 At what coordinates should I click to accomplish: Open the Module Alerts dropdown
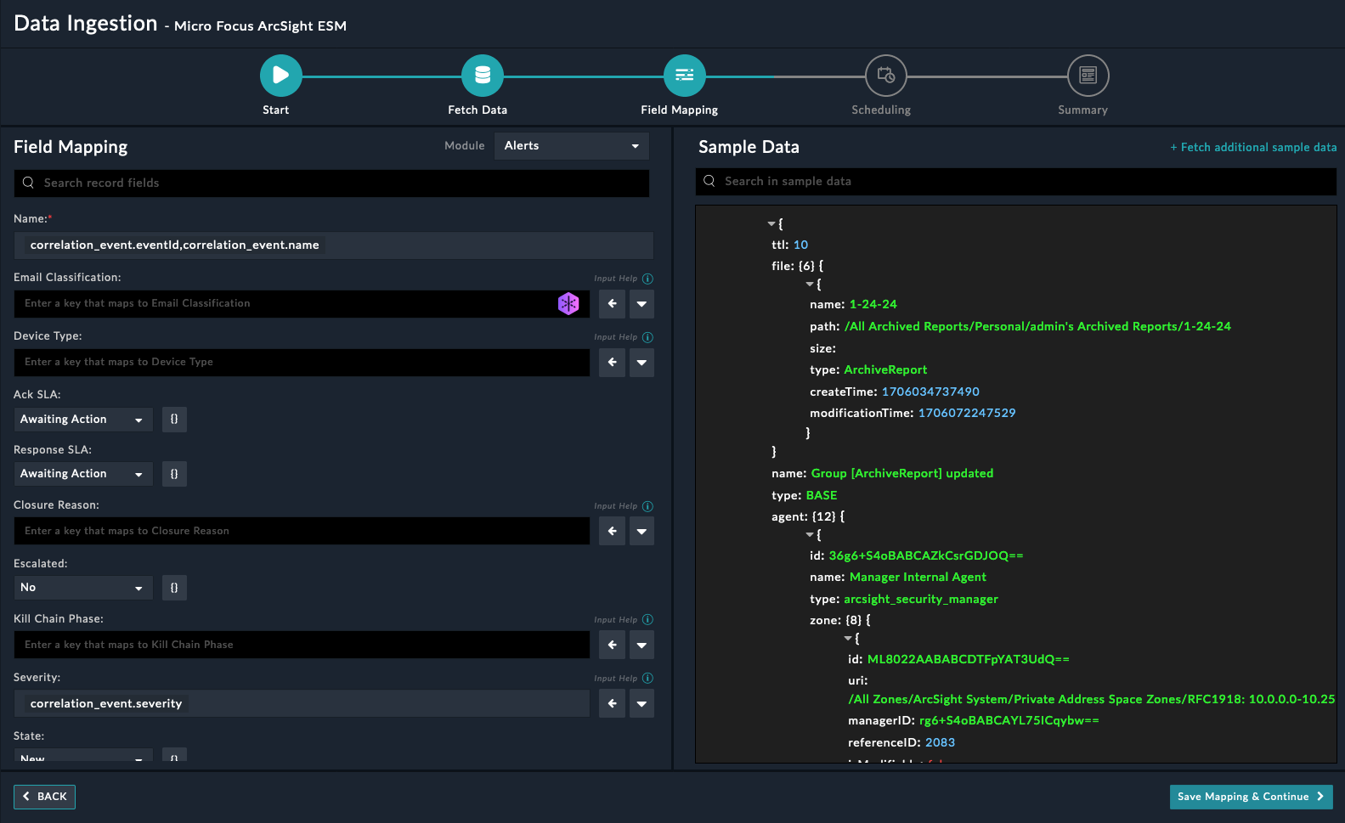571,146
